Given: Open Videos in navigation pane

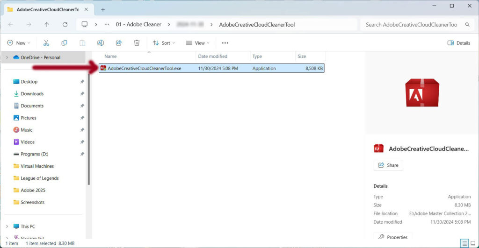Looking at the screenshot, I should pos(28,142).
